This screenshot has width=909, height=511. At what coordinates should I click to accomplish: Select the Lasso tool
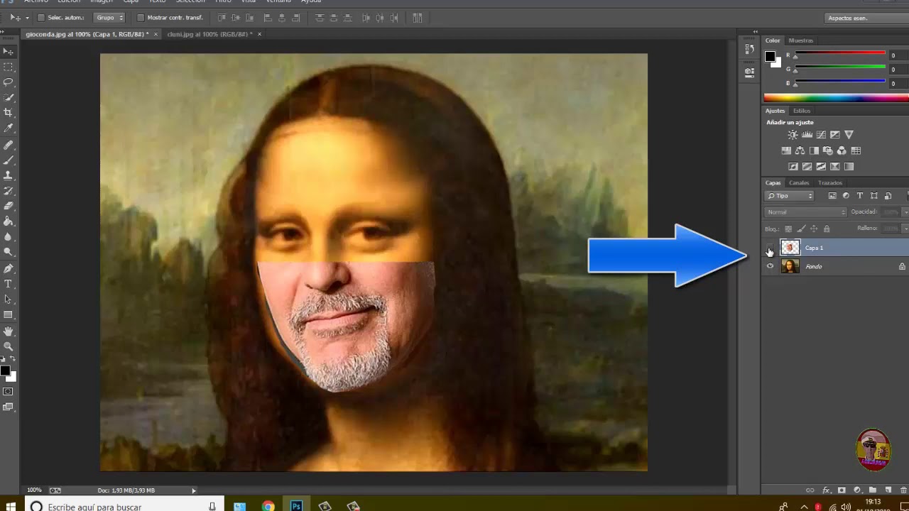[9, 82]
